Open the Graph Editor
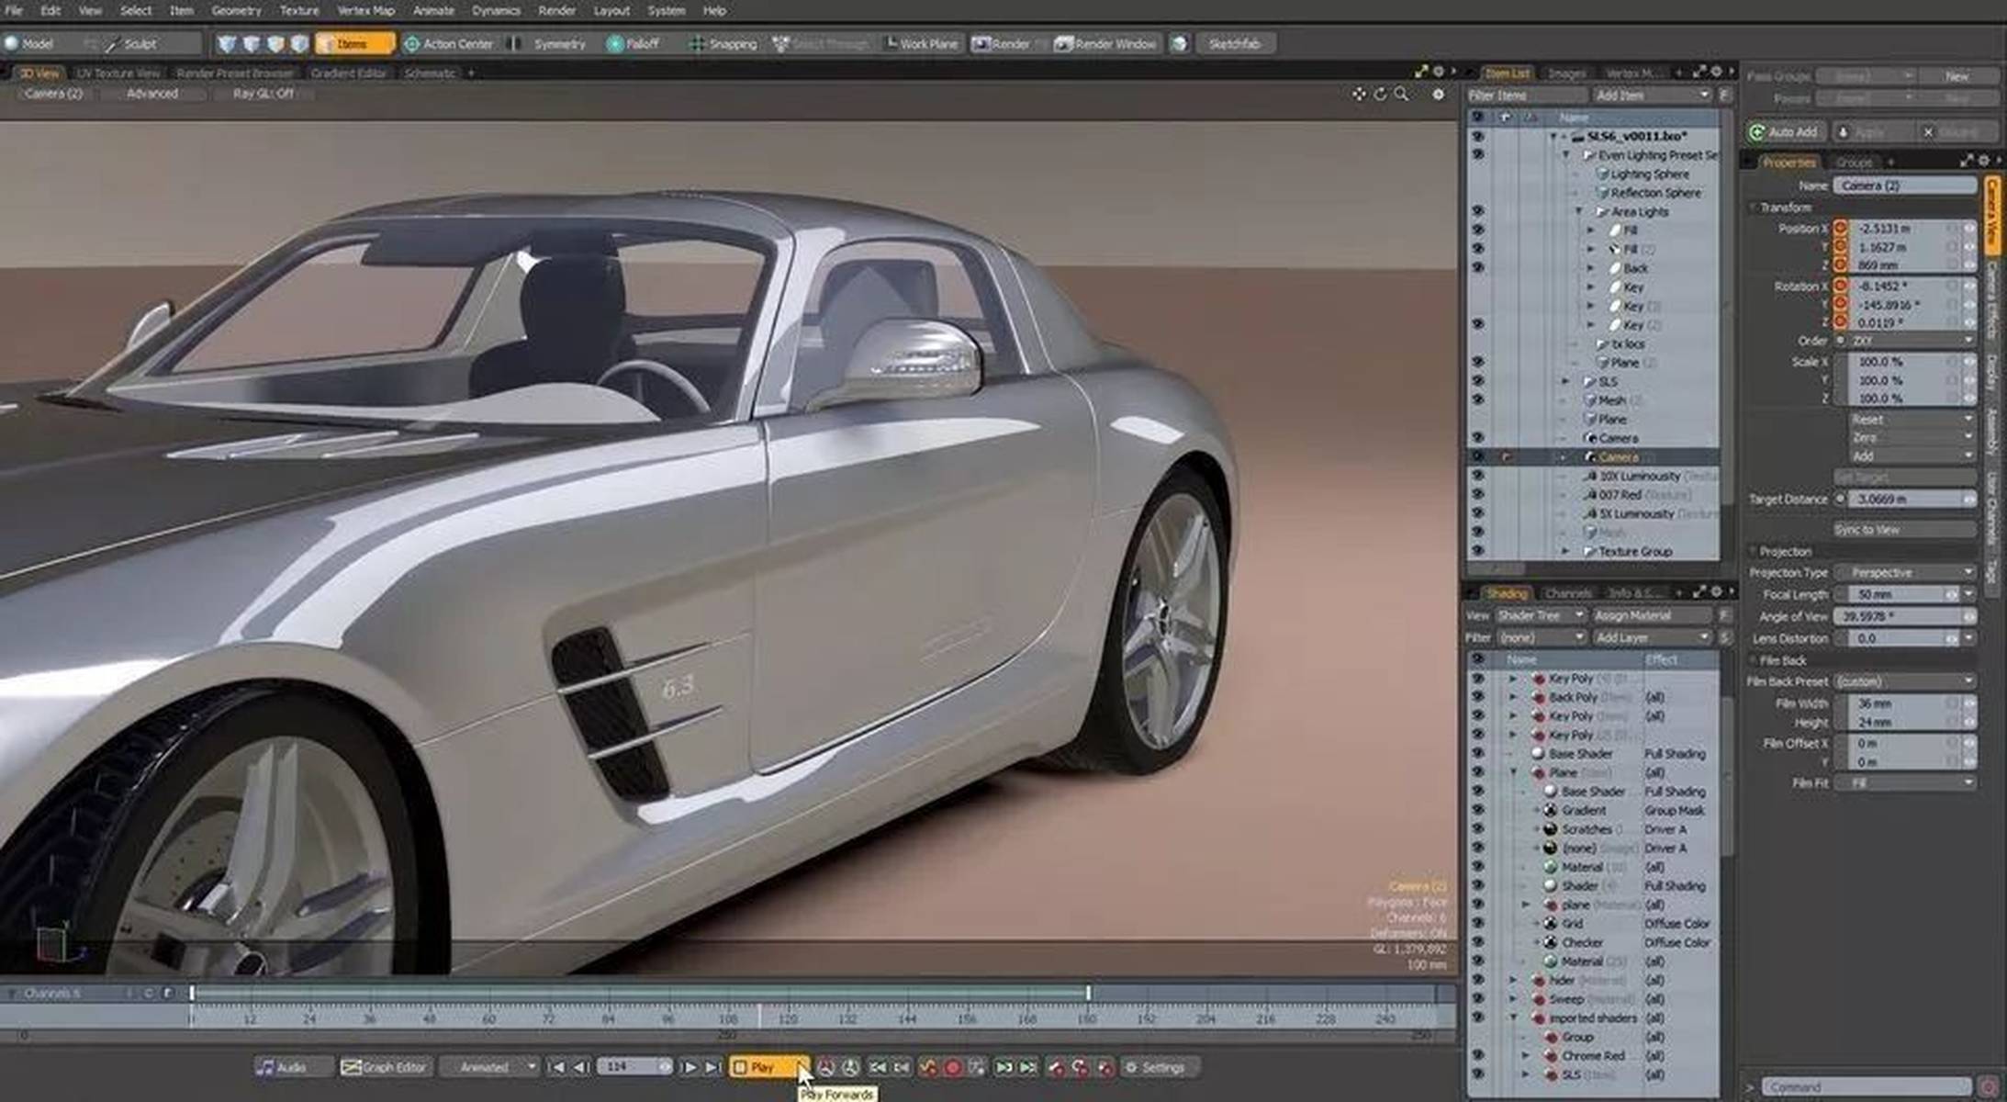Image resolution: width=2007 pixels, height=1102 pixels. tap(384, 1067)
